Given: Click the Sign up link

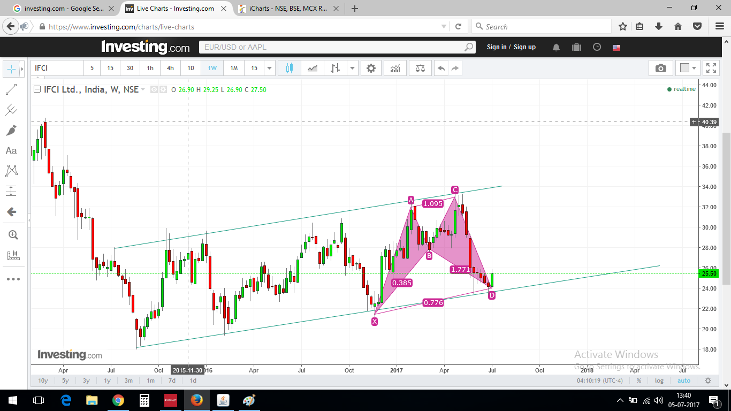Looking at the screenshot, I should click(x=524, y=47).
